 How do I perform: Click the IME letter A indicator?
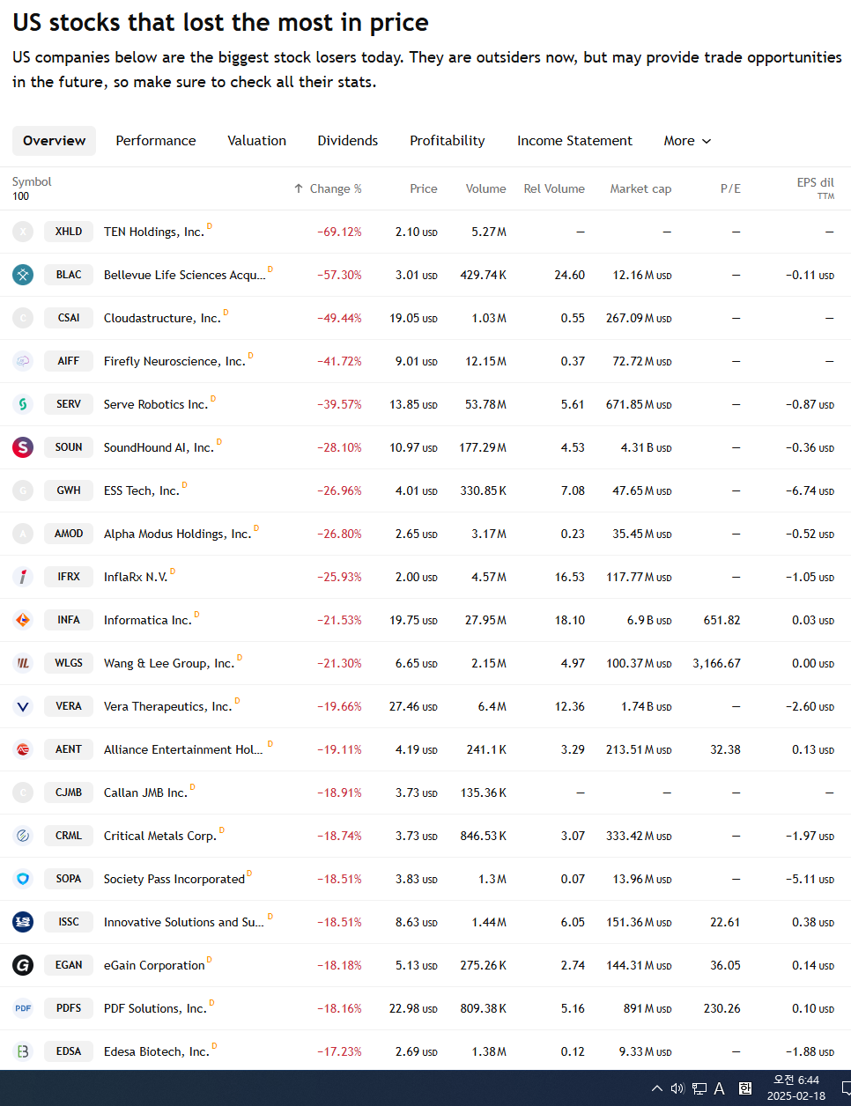click(x=720, y=1088)
